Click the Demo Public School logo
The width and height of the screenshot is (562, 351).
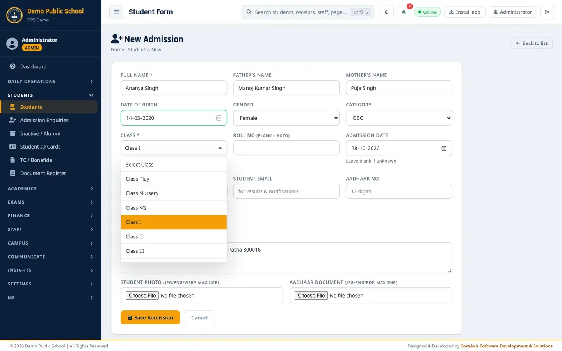[14, 15]
